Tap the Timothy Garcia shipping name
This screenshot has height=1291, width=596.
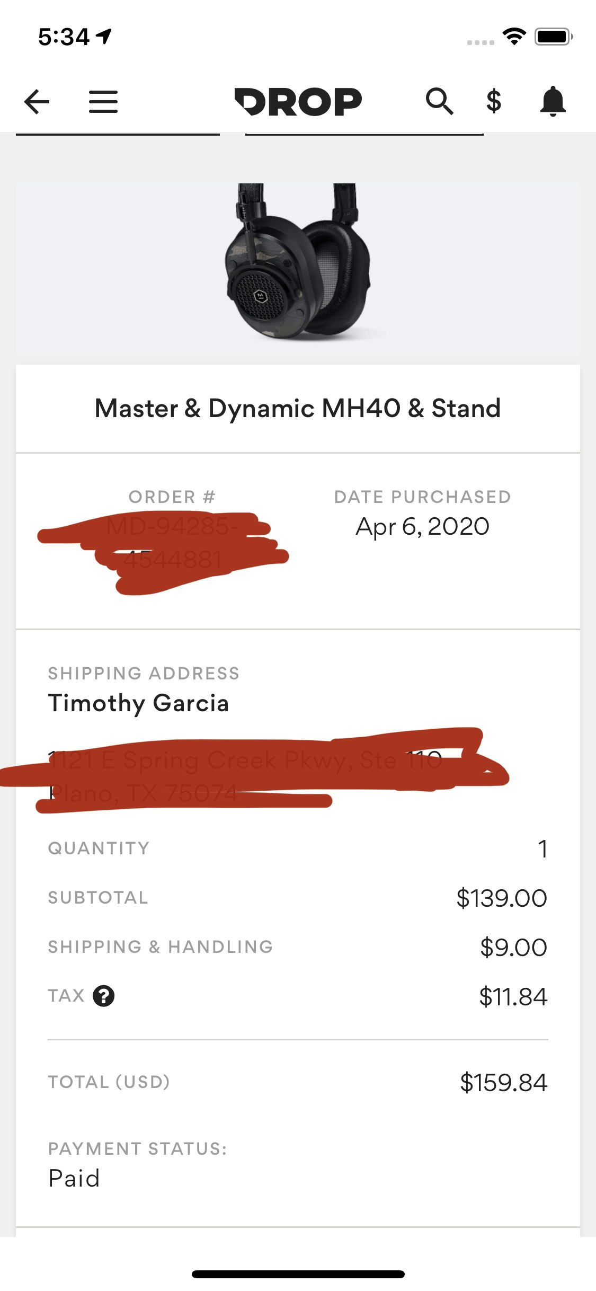point(138,703)
